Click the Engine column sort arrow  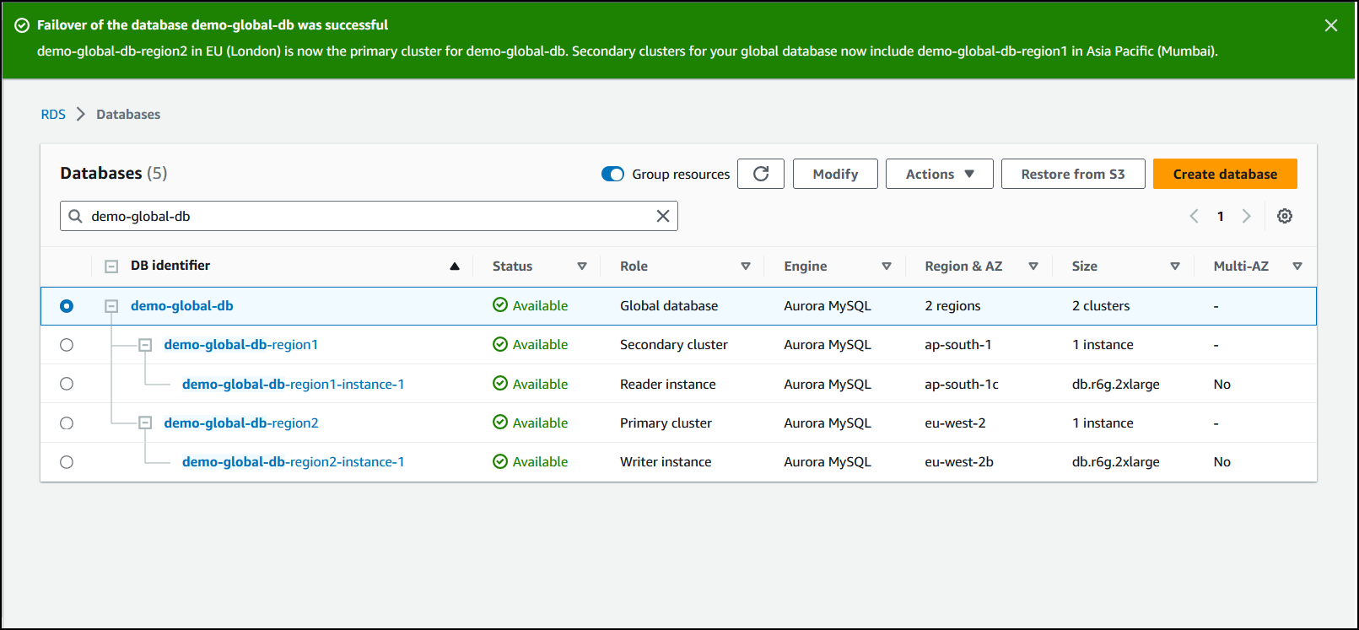pos(886,267)
